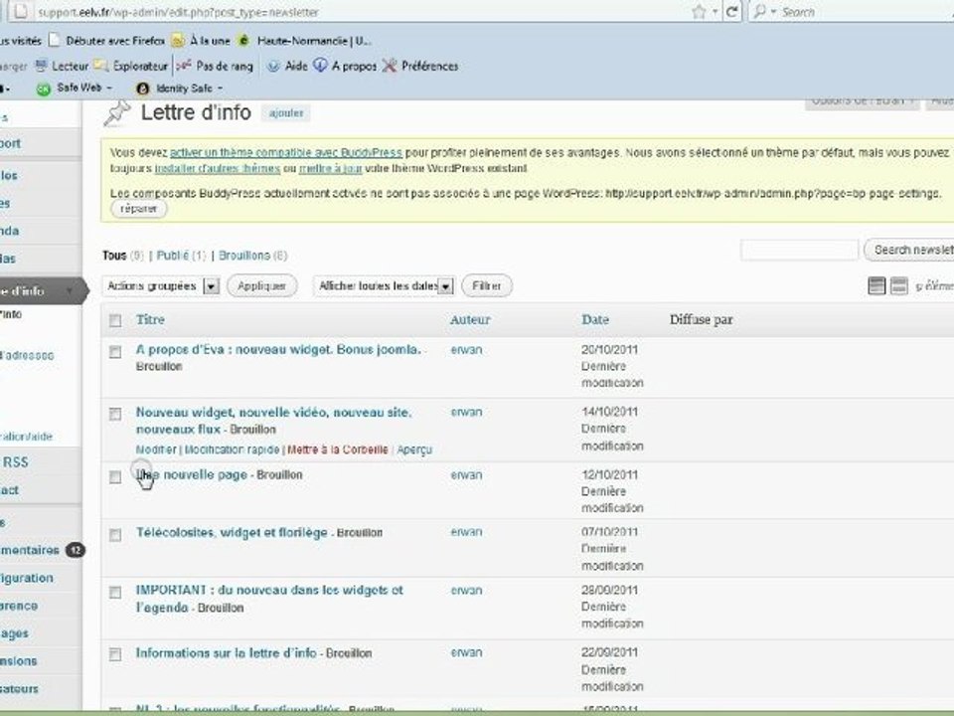Screen dimensions: 954x716
Task: Click Modifier under Nouveau widget row
Action: pos(156,449)
